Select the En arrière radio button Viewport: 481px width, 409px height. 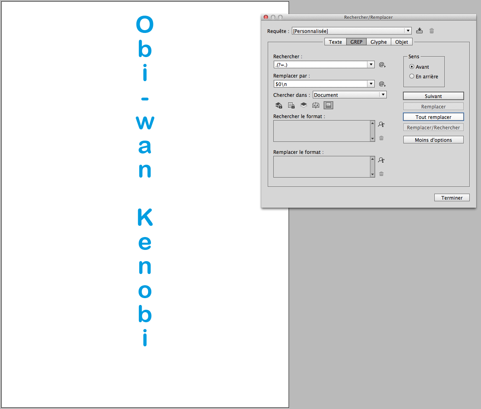[412, 76]
